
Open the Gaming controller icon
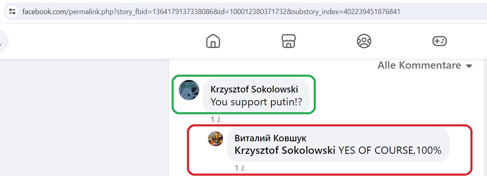(x=440, y=41)
